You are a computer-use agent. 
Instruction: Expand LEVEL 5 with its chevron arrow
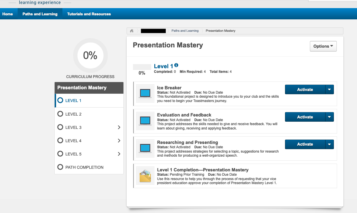pos(119,154)
